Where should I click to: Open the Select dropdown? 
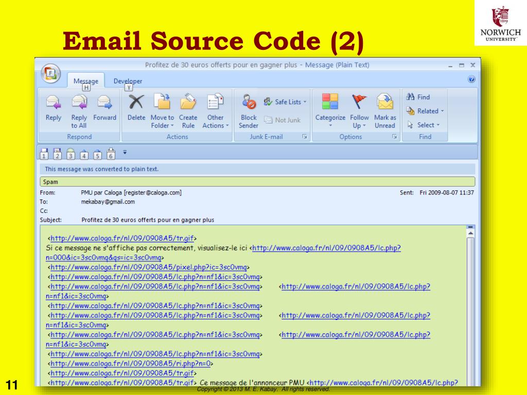[x=423, y=125]
